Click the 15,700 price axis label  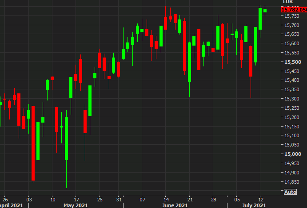(x=292, y=25)
